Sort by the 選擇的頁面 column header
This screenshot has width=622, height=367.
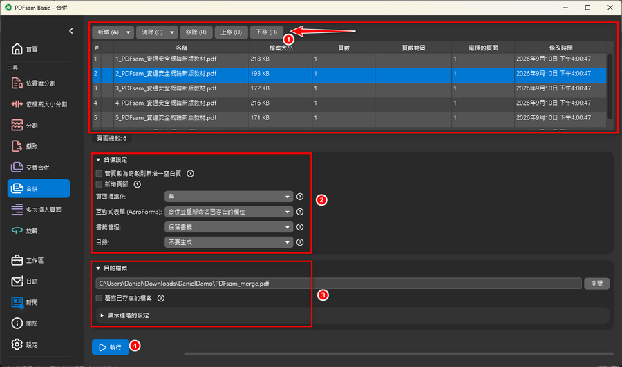(483, 48)
